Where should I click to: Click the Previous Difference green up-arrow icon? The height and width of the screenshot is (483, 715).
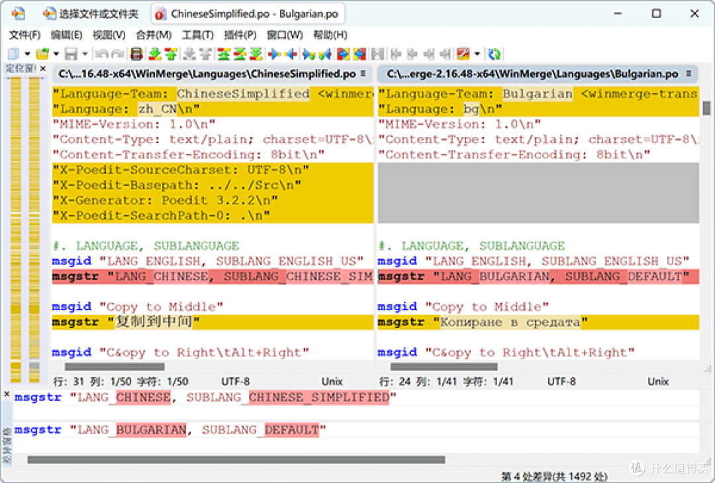[x=171, y=54]
